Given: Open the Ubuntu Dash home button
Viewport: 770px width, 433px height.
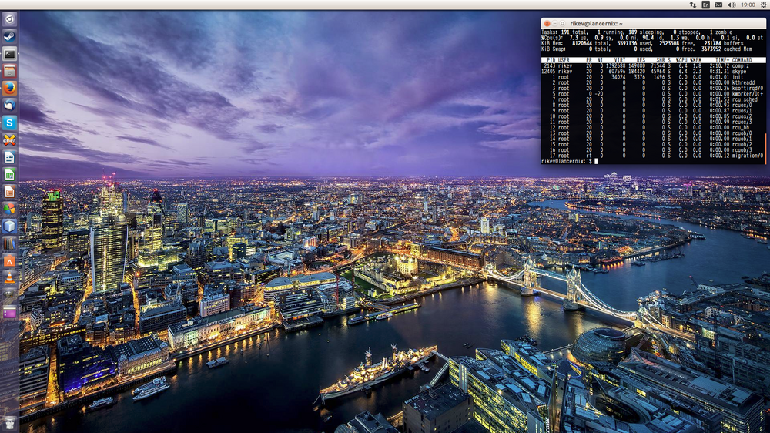Looking at the screenshot, I should tap(9, 19).
